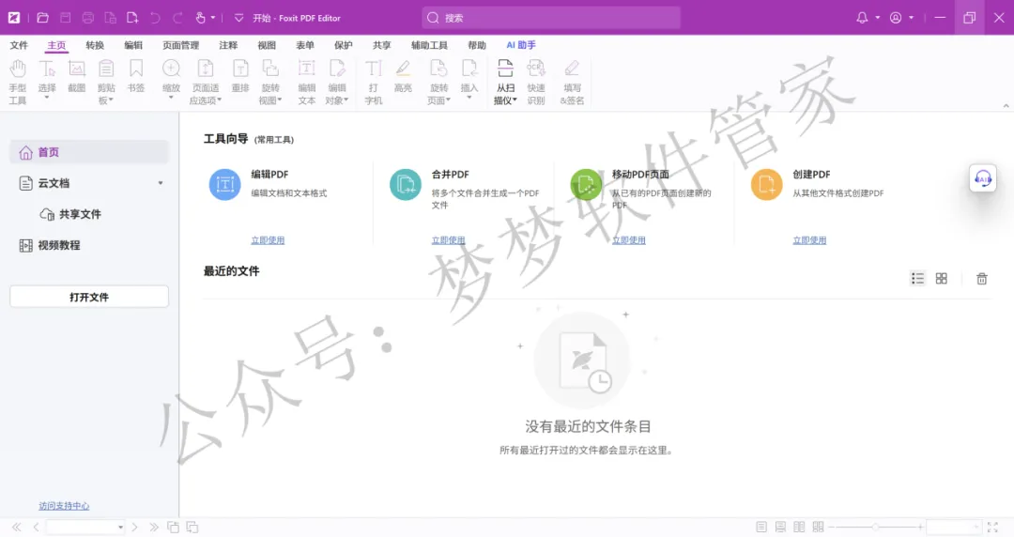This screenshot has height=537, width=1014.
Task: Click the teal Merge PDF (合并PDF) icon
Action: click(x=406, y=184)
